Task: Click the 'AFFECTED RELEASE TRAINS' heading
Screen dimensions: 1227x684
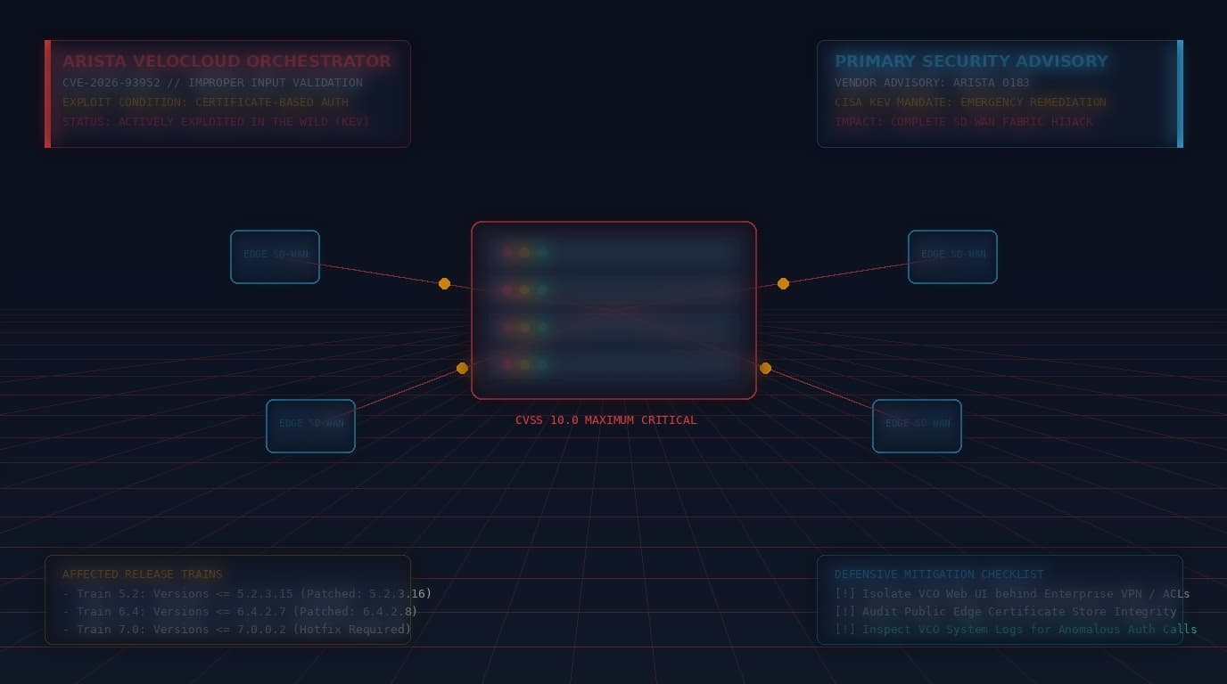Action: pos(143,574)
